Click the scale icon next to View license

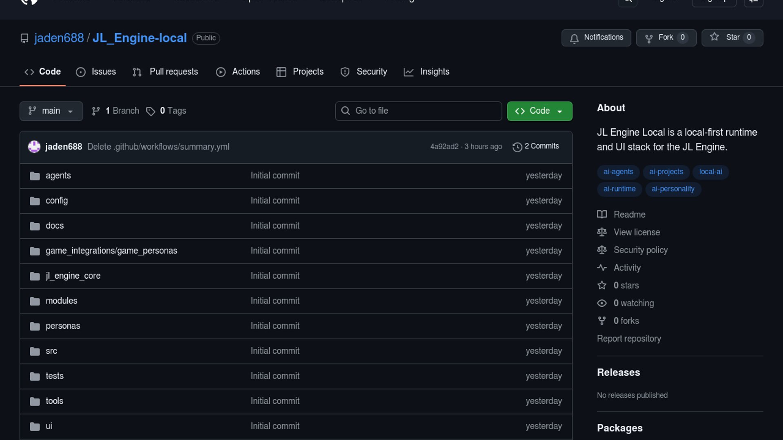(x=602, y=232)
